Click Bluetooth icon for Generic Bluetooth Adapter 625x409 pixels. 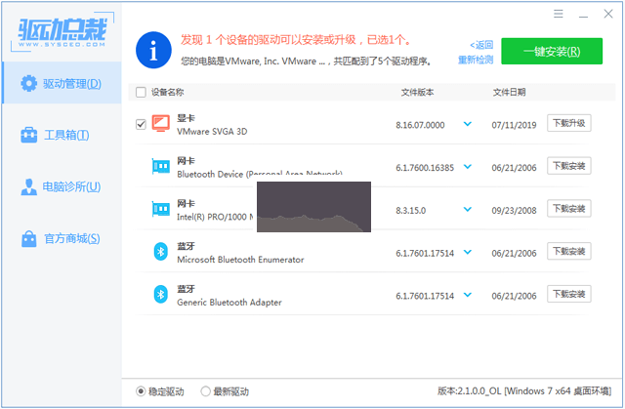coord(160,295)
